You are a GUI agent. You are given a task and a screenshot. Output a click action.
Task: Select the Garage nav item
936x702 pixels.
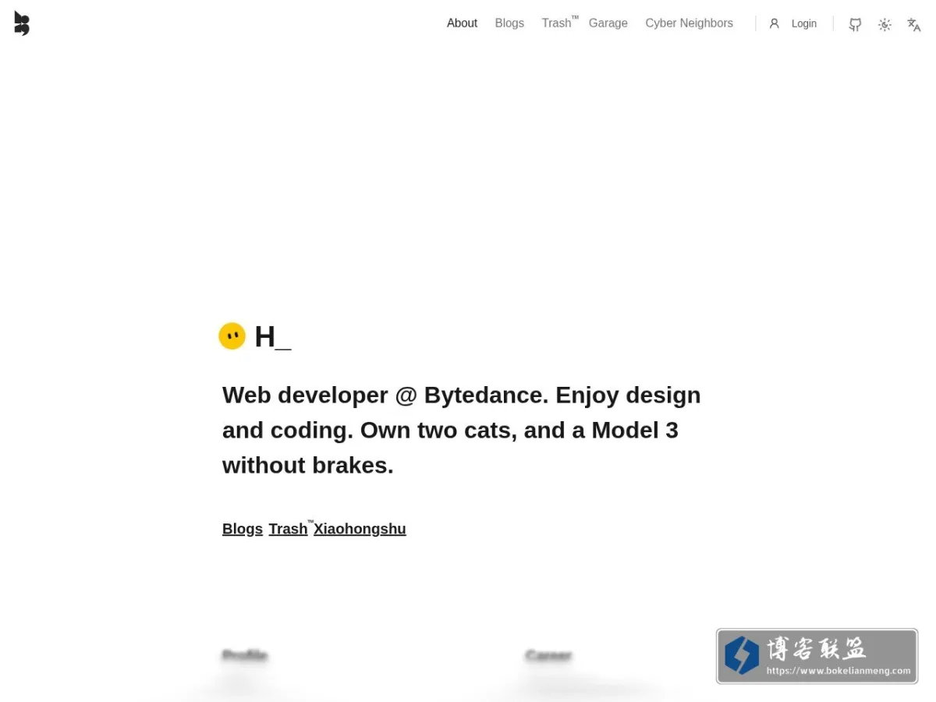(x=608, y=23)
